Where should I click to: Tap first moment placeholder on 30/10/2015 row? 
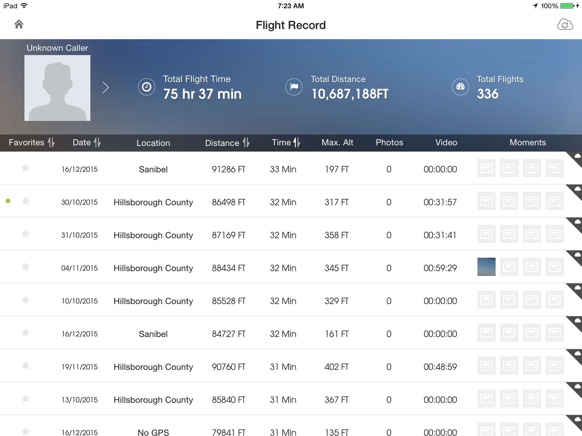click(487, 201)
